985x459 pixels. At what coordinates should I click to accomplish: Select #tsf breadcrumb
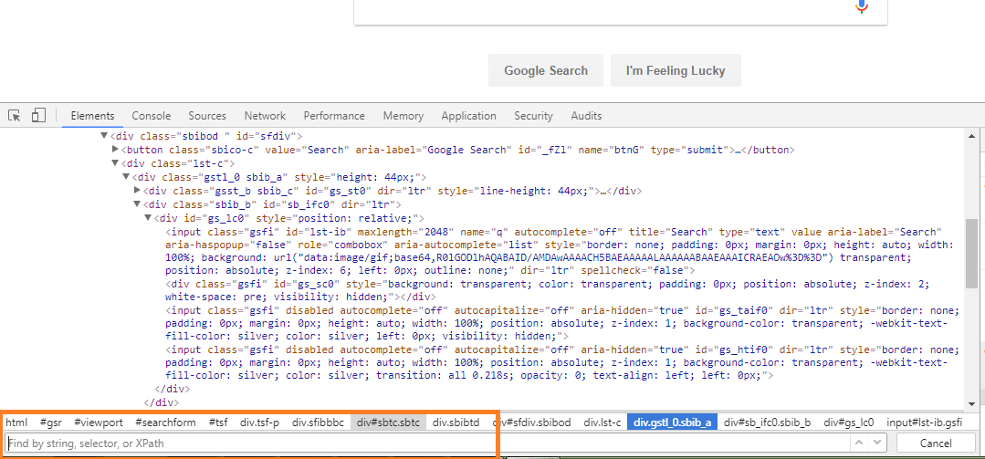click(218, 422)
